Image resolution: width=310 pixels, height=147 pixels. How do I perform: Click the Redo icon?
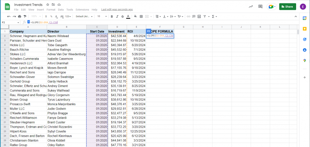click(14, 17)
